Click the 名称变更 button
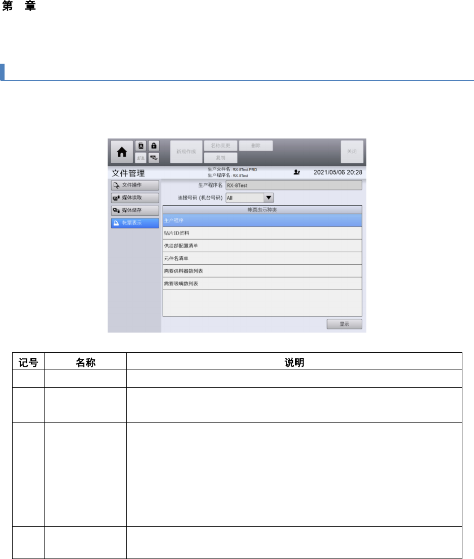 [220, 146]
